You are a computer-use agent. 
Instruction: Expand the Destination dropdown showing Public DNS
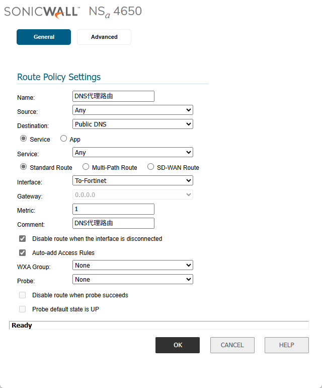133,124
